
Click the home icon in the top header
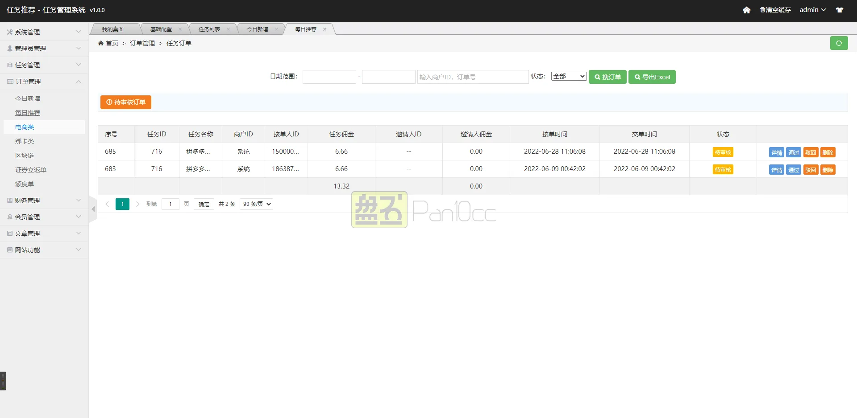click(747, 10)
